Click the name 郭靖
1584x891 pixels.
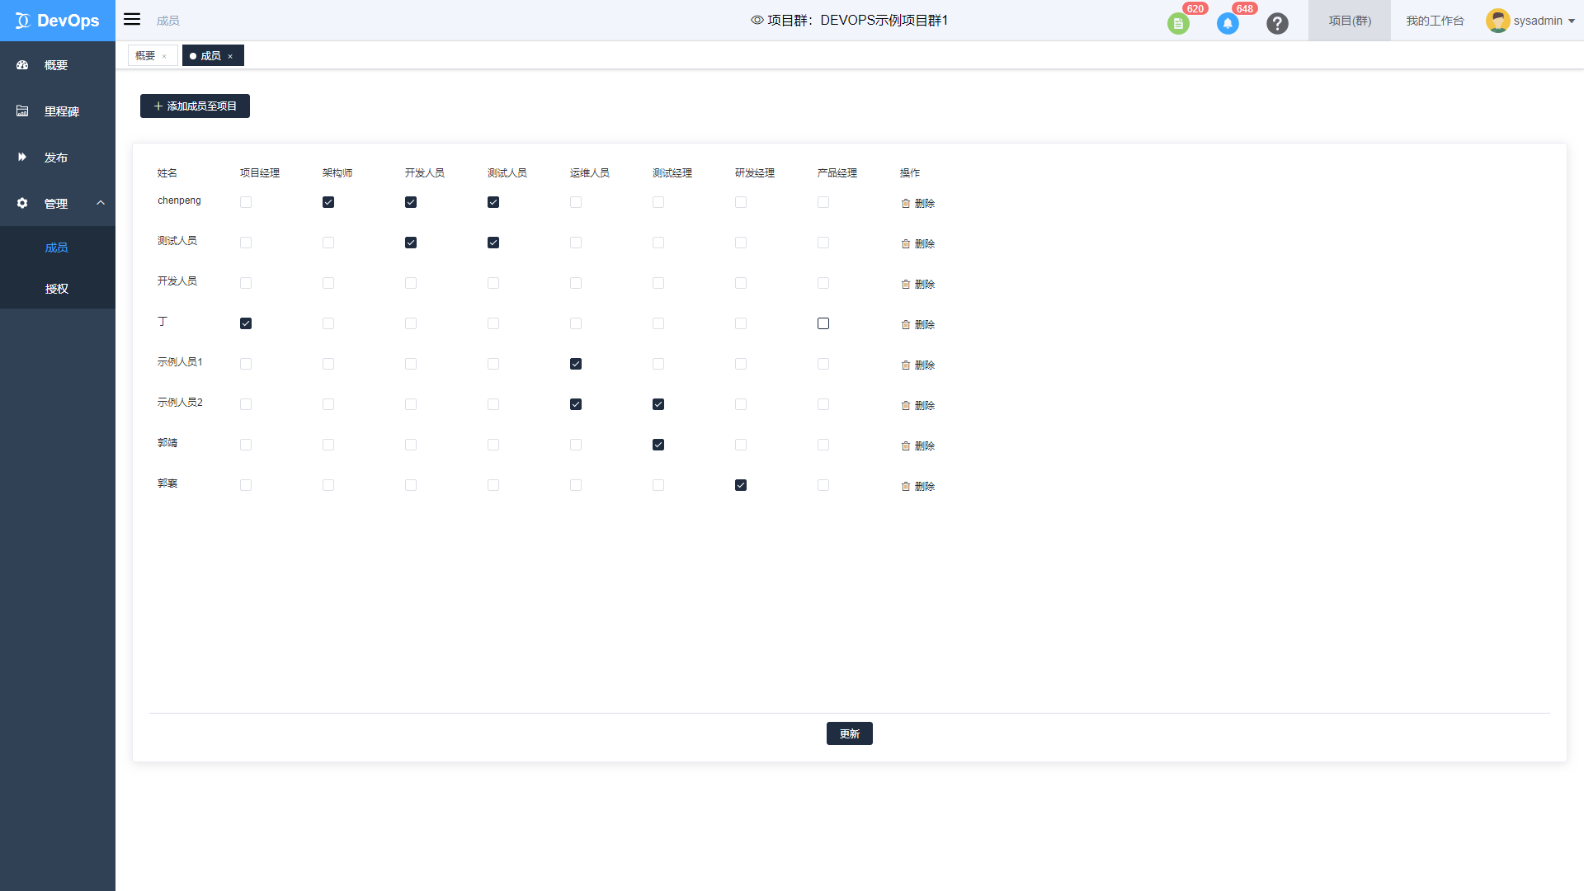click(x=167, y=443)
